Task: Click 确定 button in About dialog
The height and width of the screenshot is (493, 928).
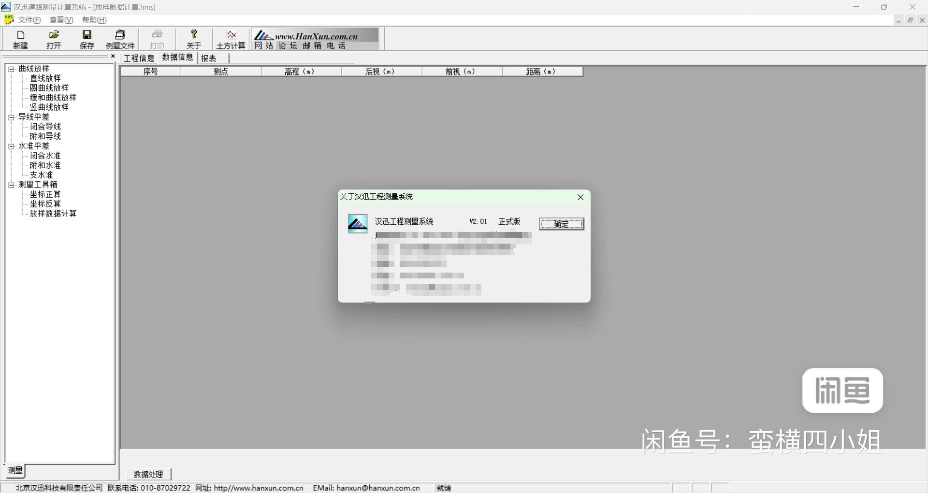Action: point(562,224)
